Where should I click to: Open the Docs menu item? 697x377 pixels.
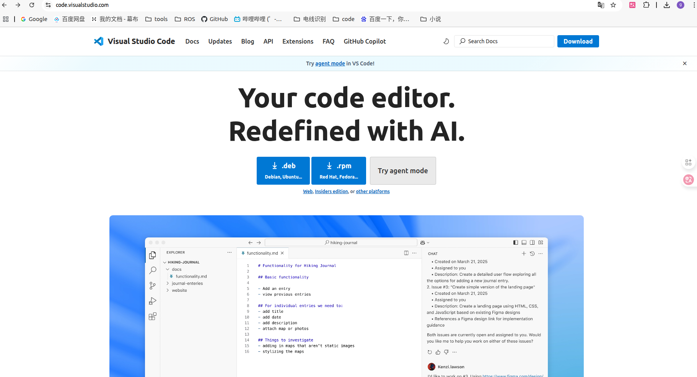pyautogui.click(x=192, y=41)
